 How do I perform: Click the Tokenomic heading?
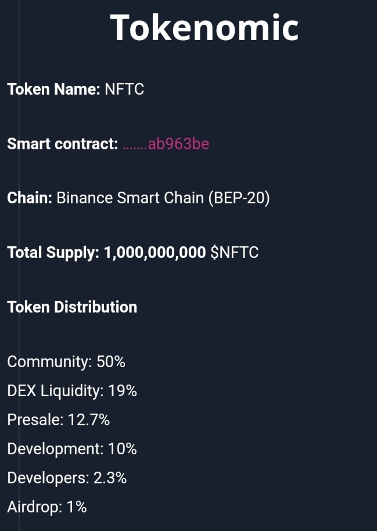click(204, 27)
